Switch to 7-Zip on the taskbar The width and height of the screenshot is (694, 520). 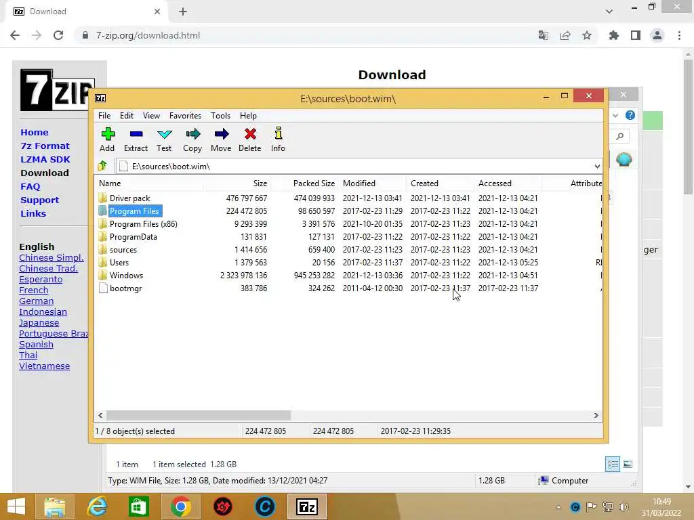click(x=307, y=506)
